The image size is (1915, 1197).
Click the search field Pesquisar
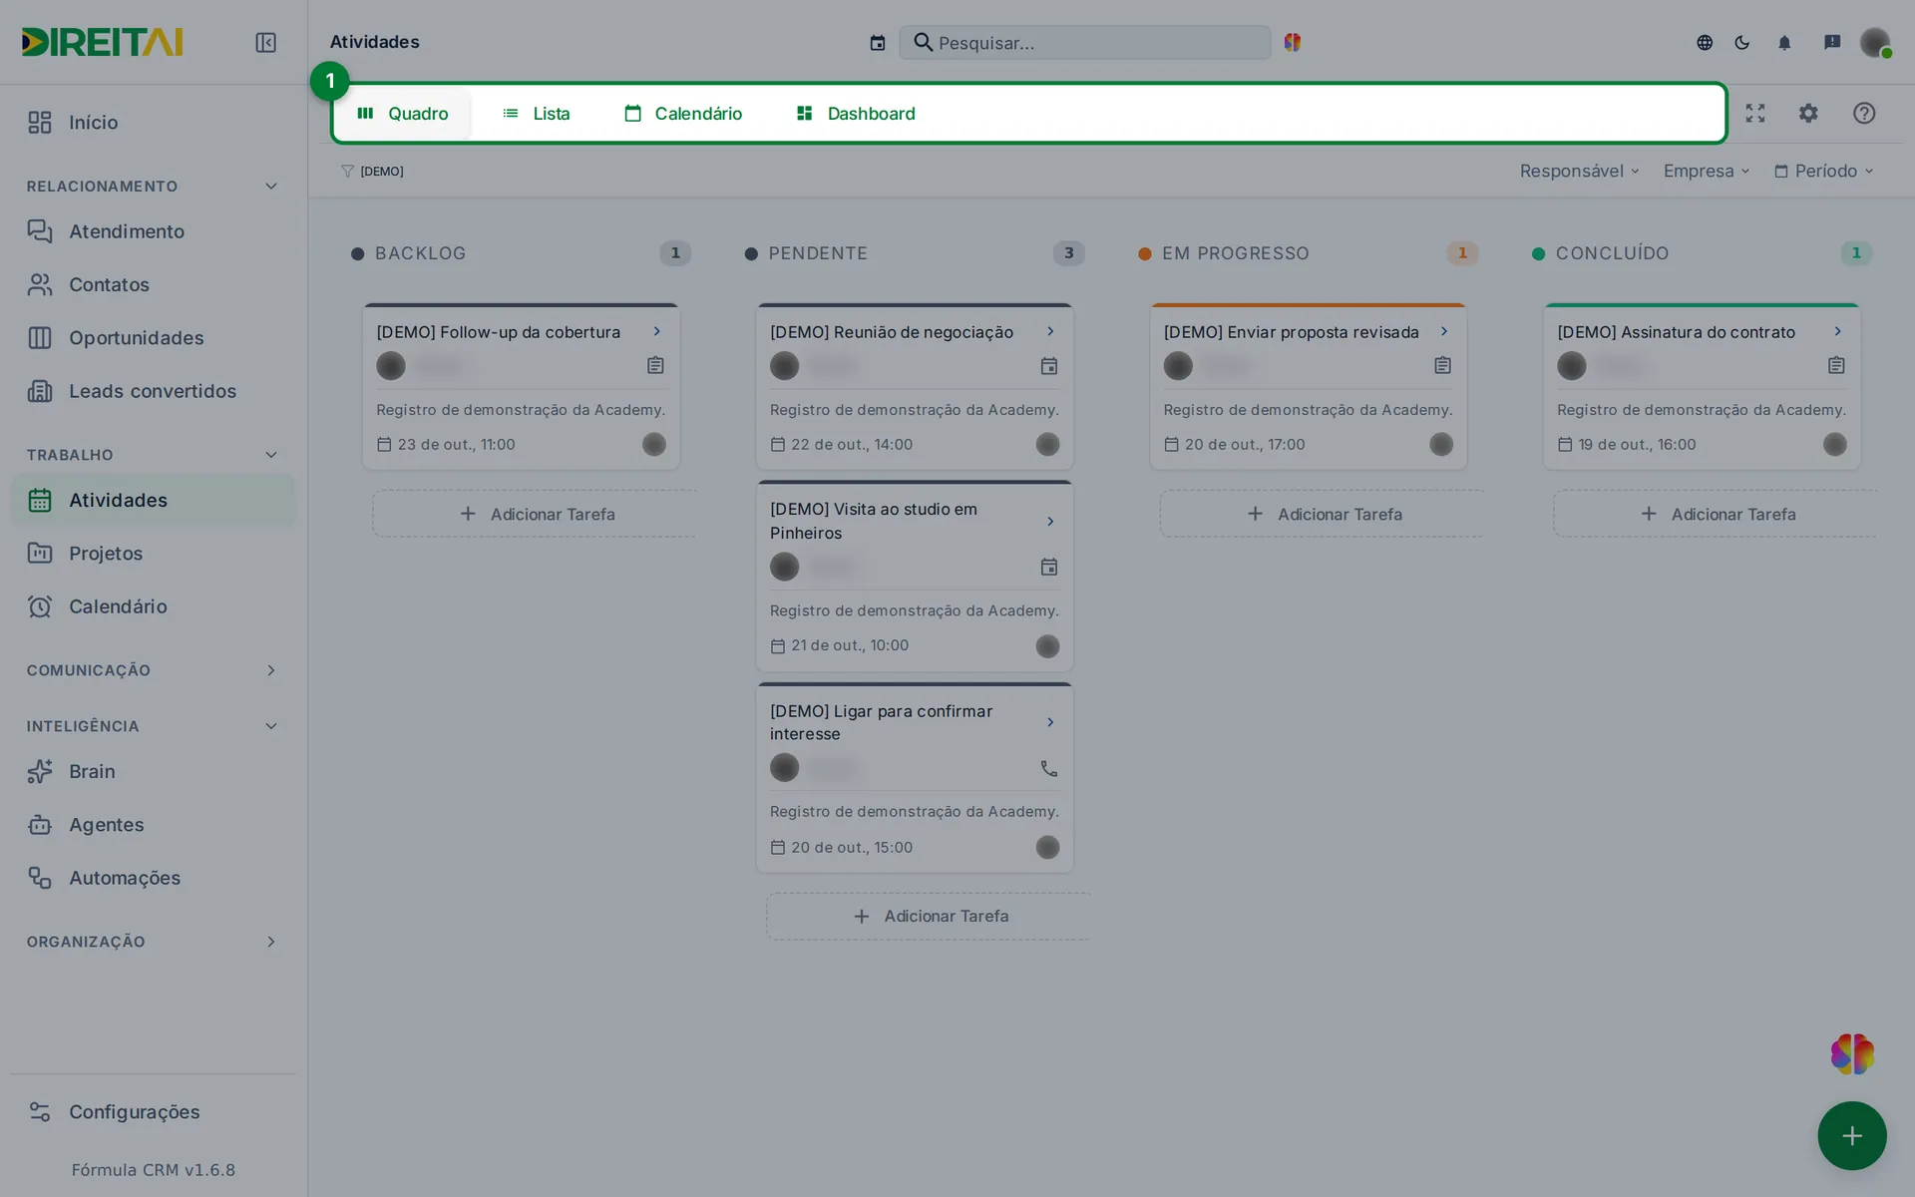pyautogui.click(x=1085, y=43)
